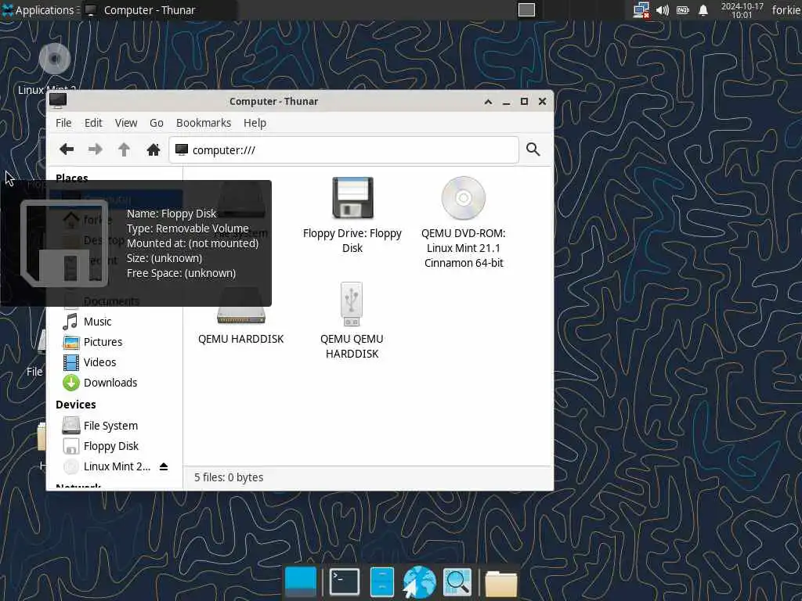
Task: Open the File menu
Action: [63, 123]
